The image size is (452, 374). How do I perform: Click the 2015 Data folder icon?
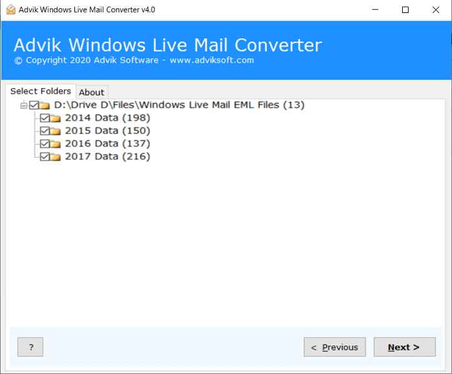[x=55, y=131]
